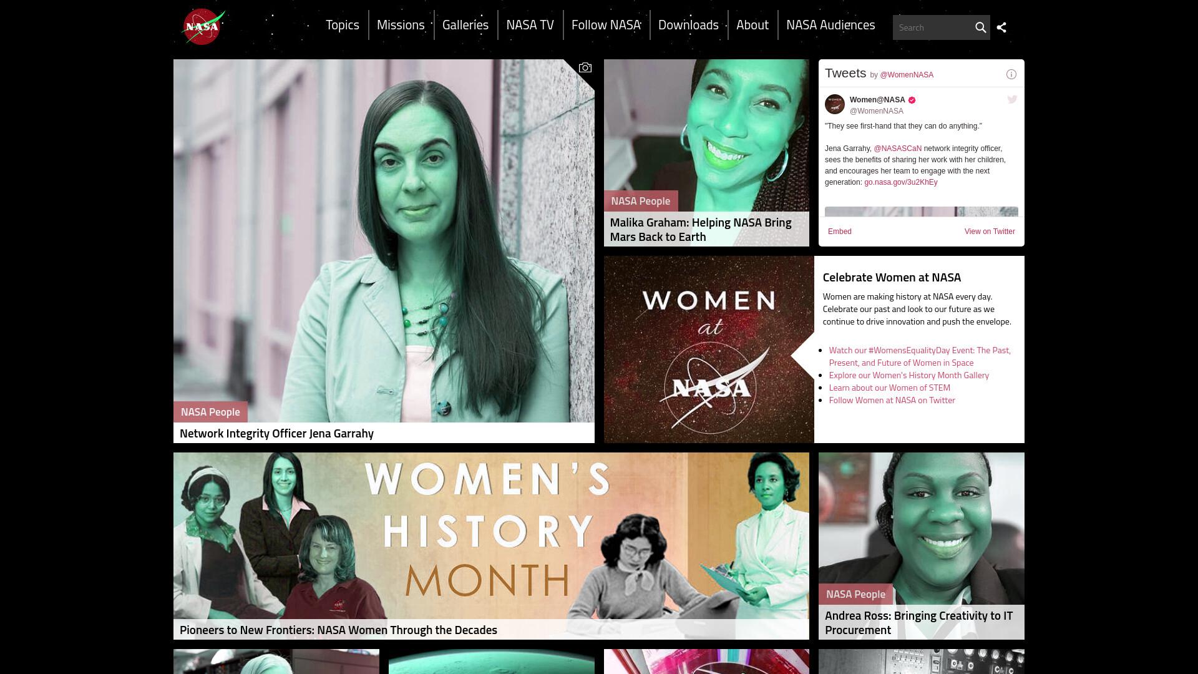
Task: Click the NASA logo
Action: click(x=203, y=27)
